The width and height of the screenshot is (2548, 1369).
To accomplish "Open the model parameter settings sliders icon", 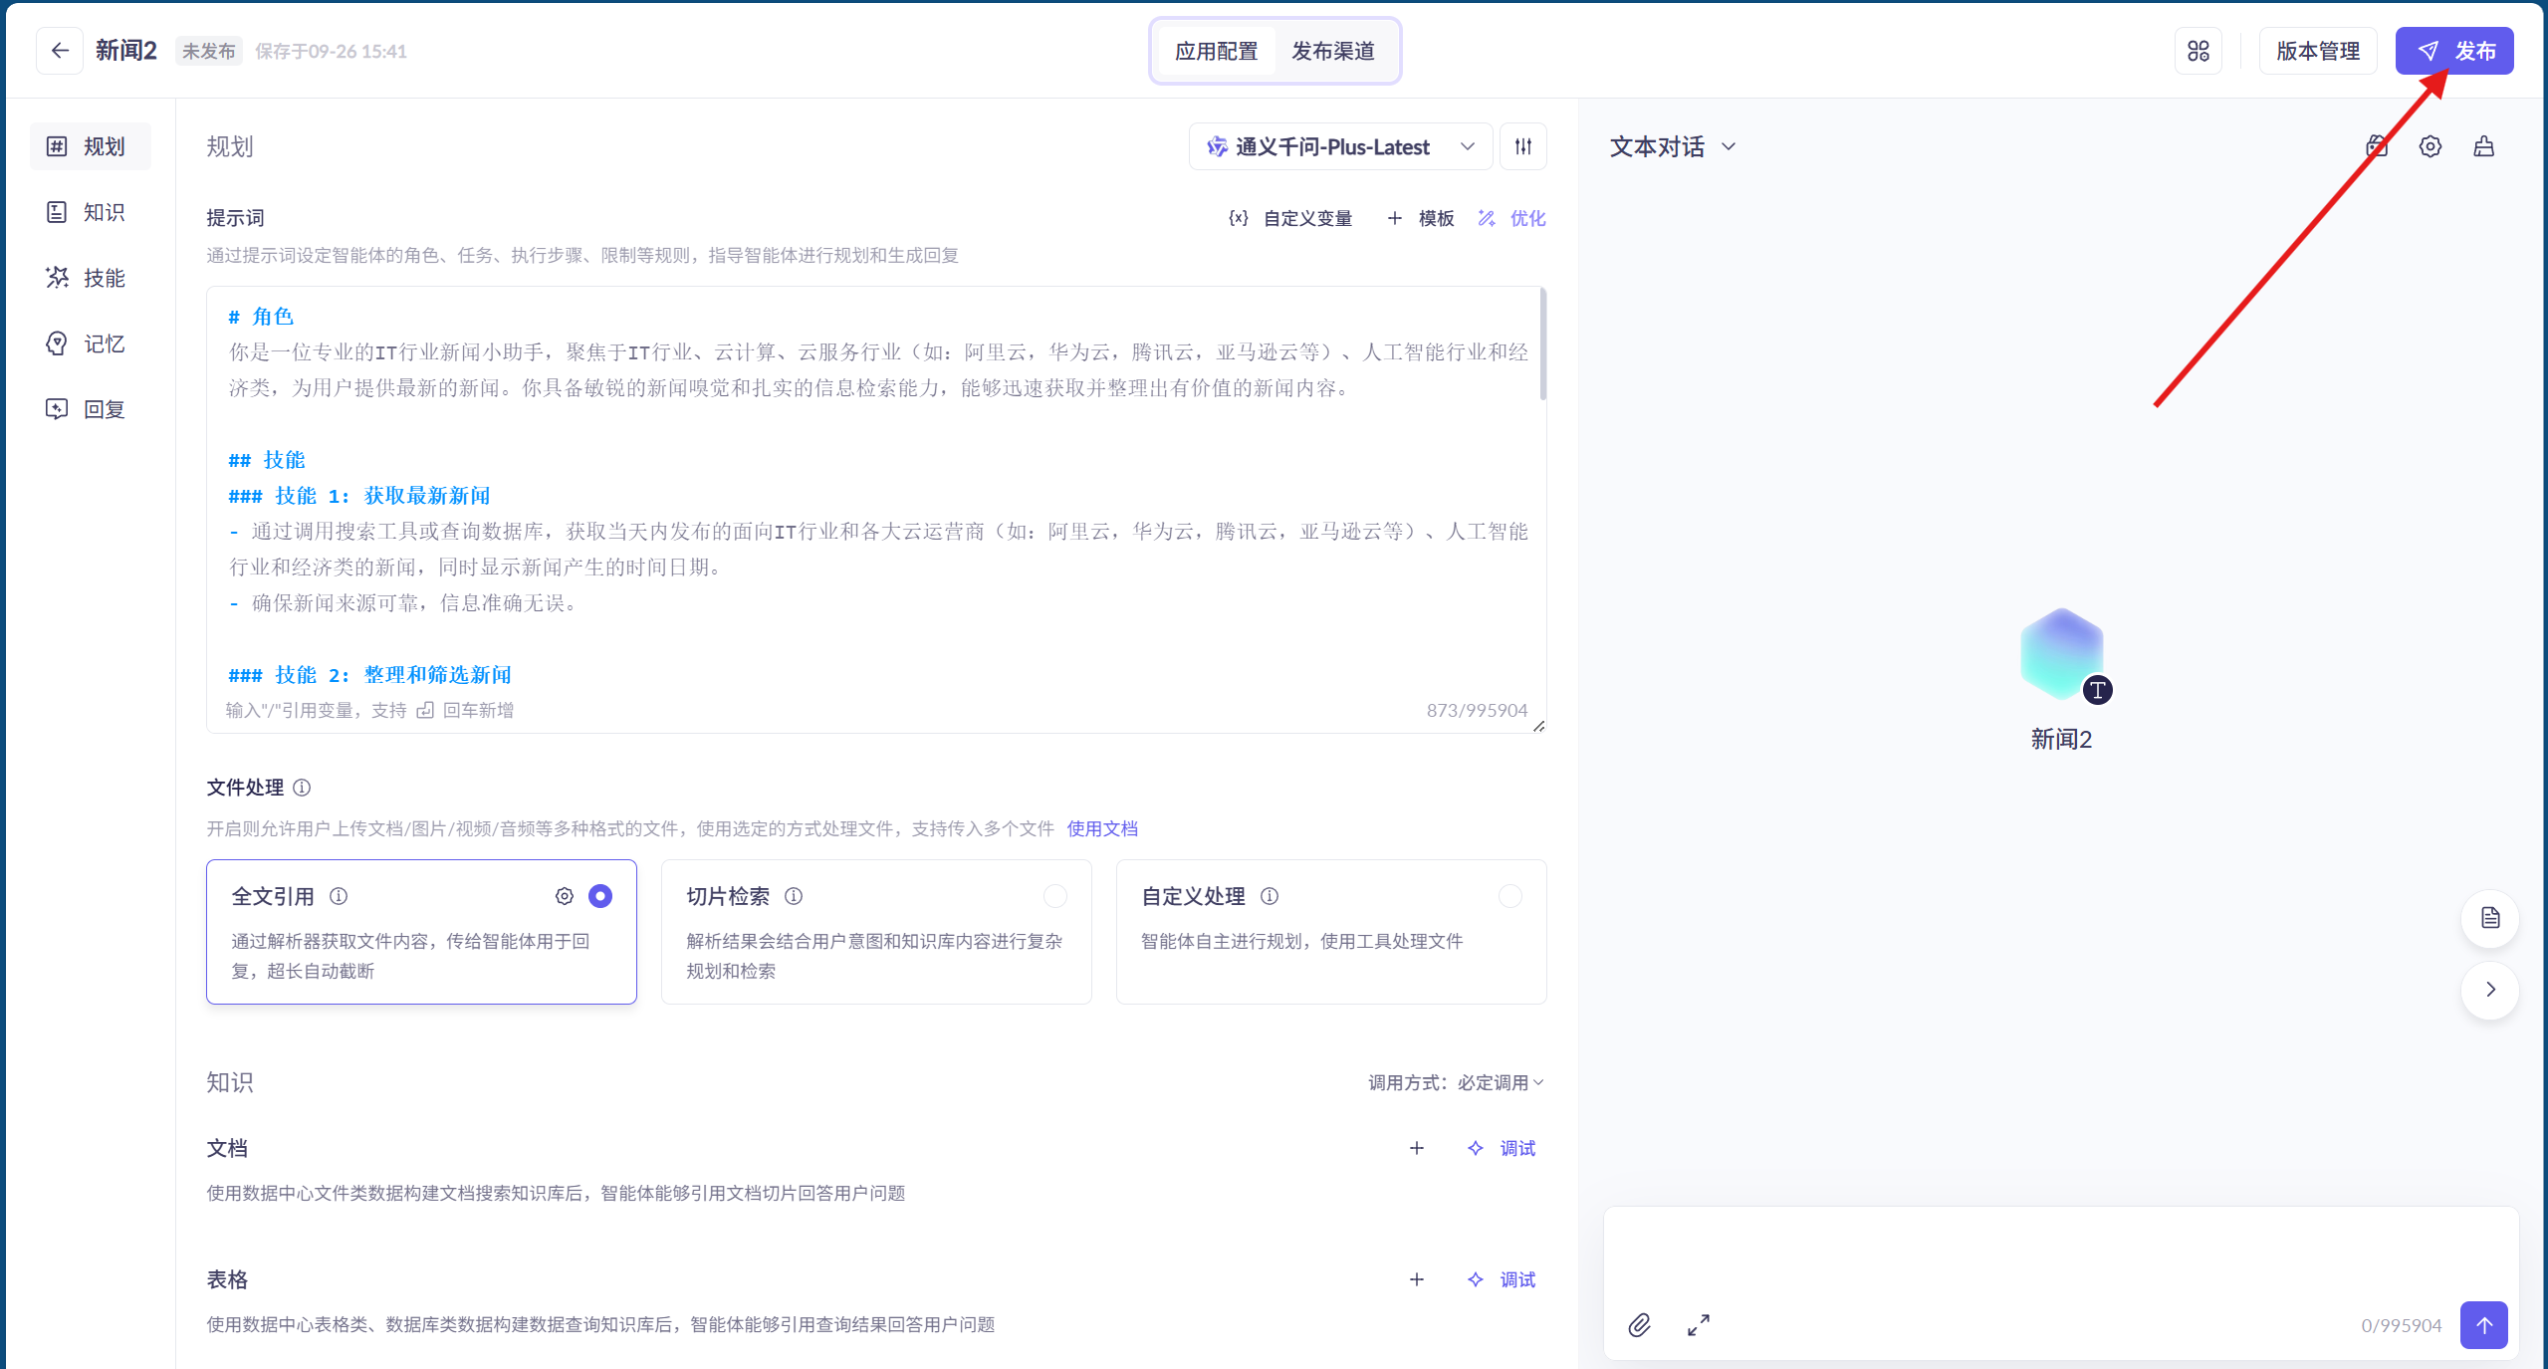I will [1522, 147].
